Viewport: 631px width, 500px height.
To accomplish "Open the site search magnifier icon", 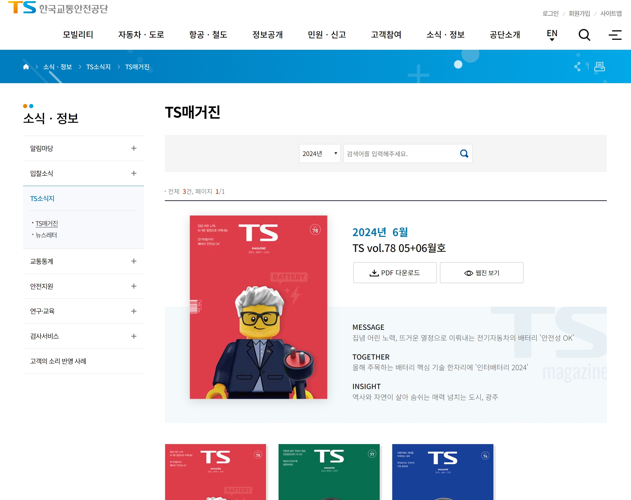I will tap(584, 35).
